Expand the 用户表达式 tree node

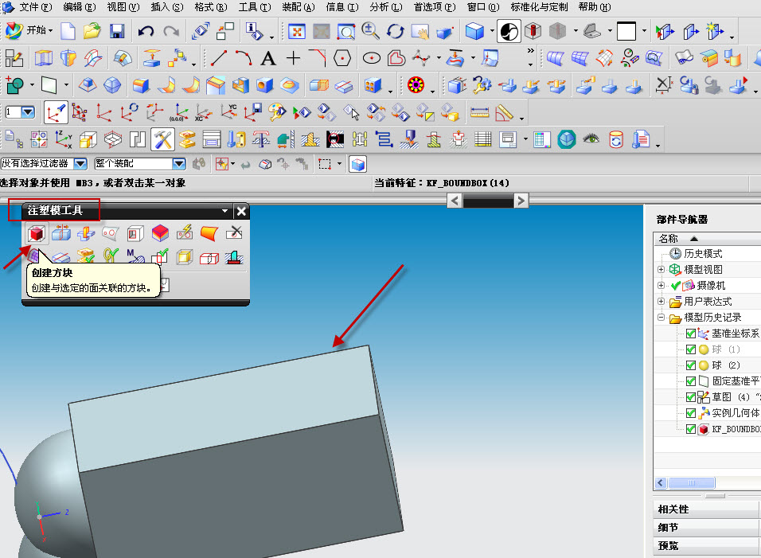(661, 302)
